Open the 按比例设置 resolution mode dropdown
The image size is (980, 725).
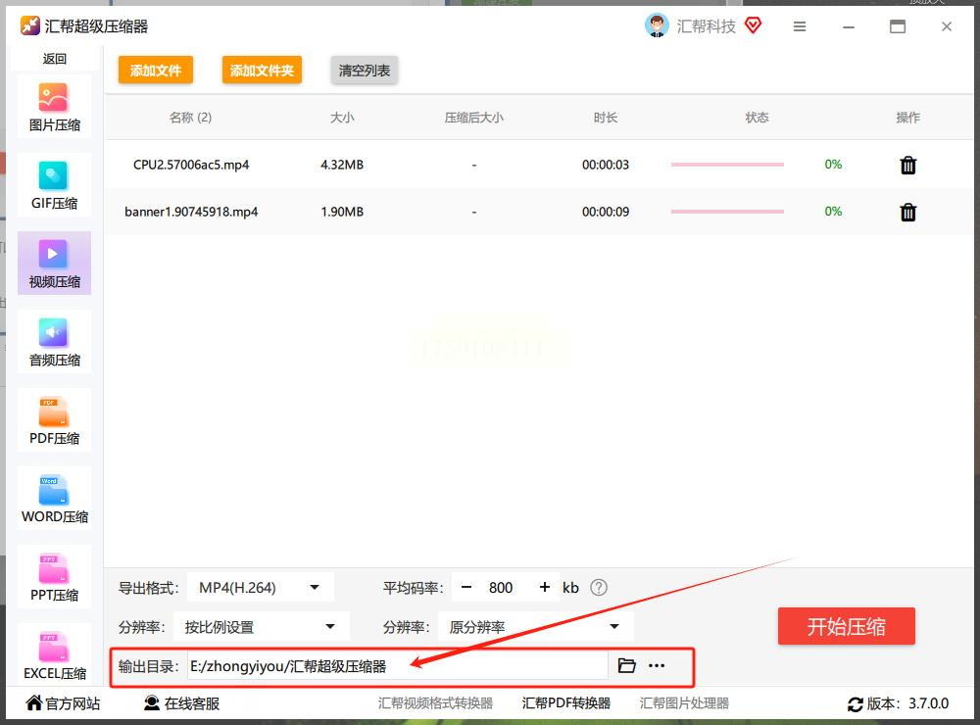tap(262, 627)
